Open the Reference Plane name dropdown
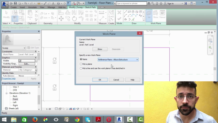 pyautogui.click(x=118, y=59)
